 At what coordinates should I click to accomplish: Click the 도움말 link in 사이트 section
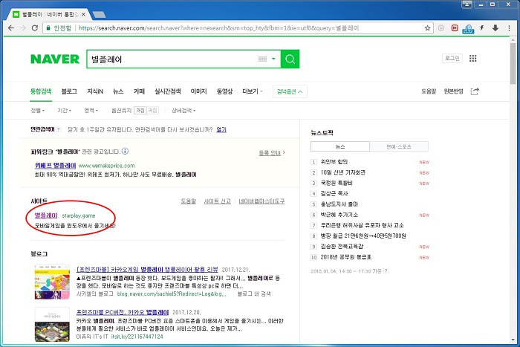coord(189,201)
